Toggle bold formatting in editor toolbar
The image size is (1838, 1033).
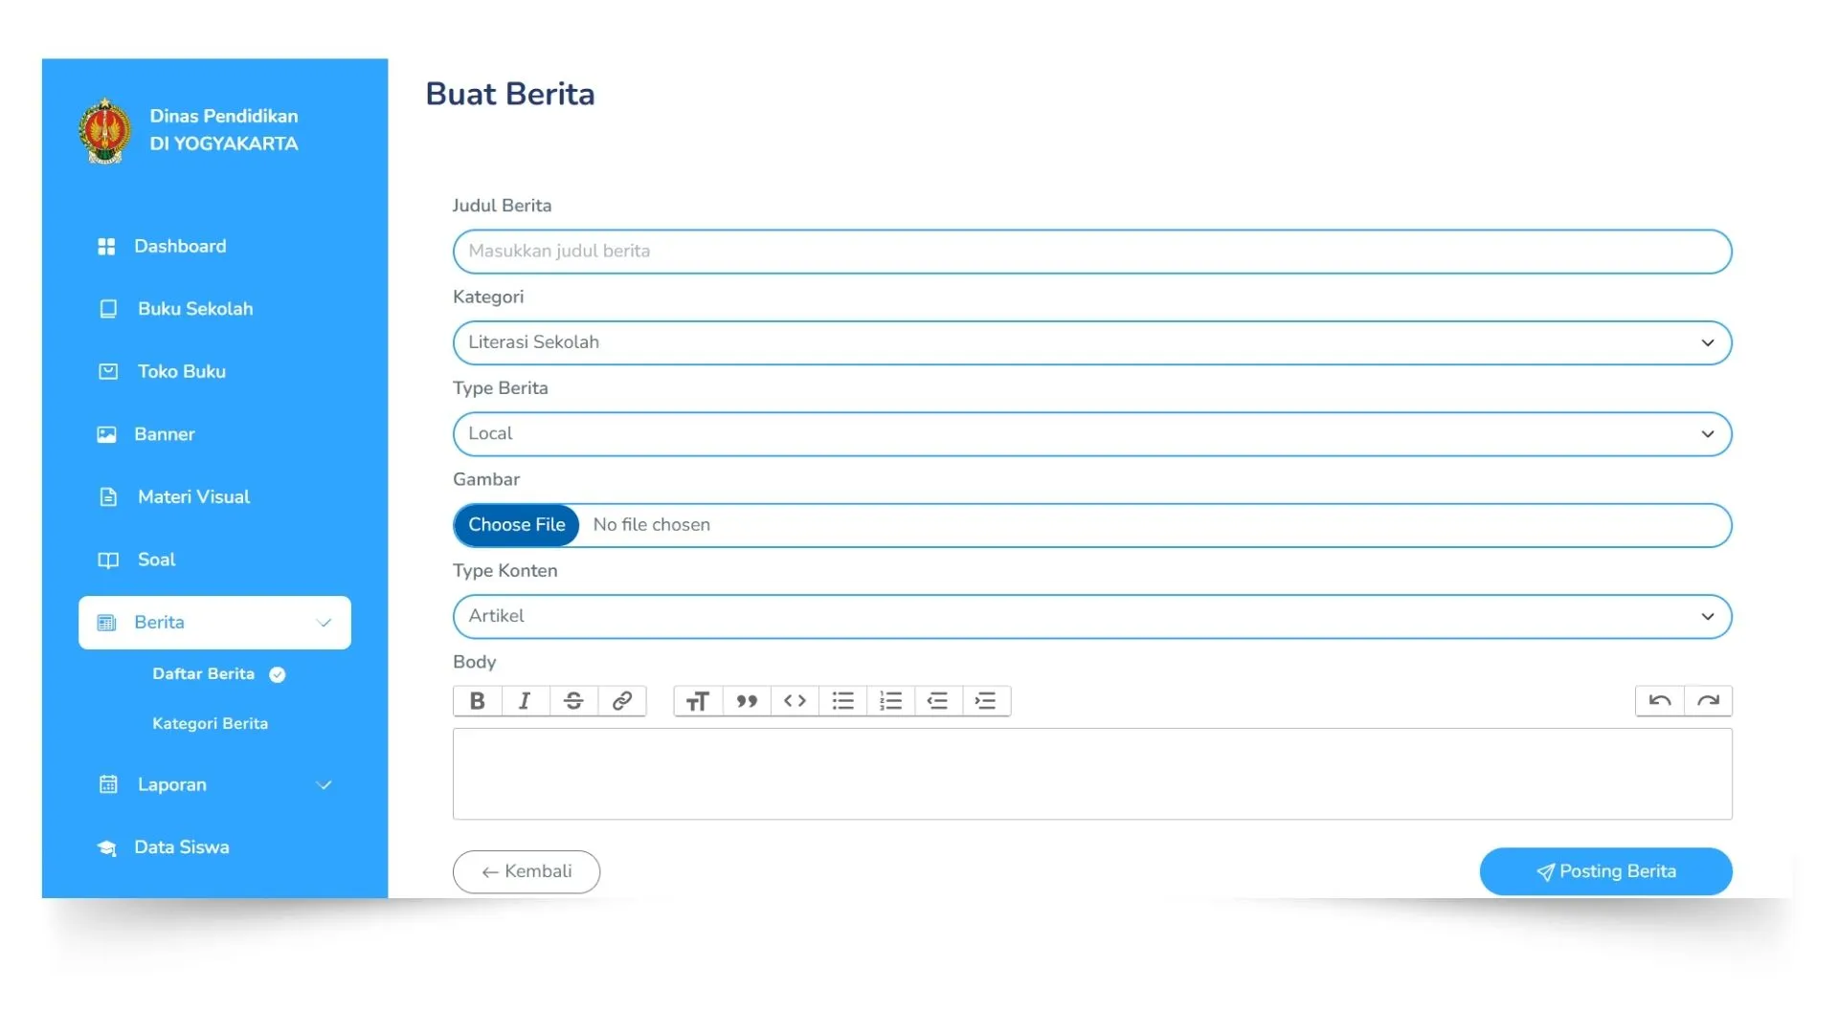(x=477, y=701)
